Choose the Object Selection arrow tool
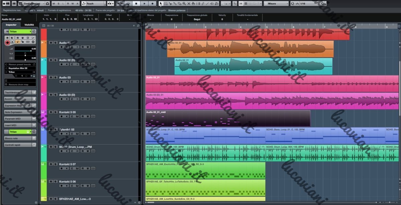The image size is (401, 205). 161,3
